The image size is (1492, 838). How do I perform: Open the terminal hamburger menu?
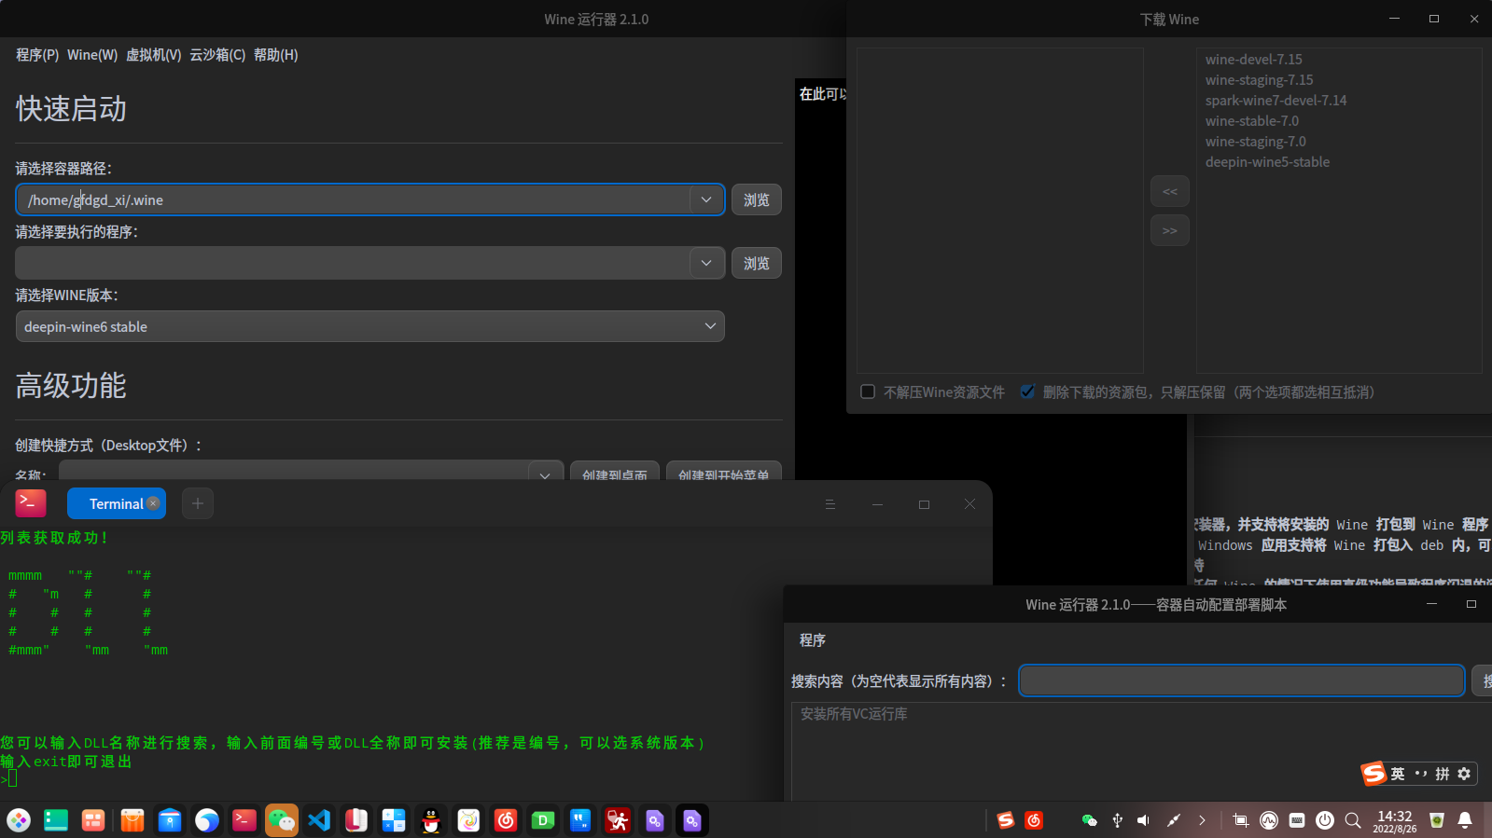point(830,504)
